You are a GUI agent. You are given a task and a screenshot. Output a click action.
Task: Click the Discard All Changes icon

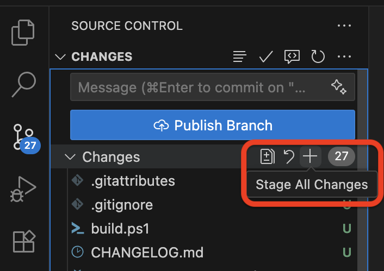coord(289,157)
